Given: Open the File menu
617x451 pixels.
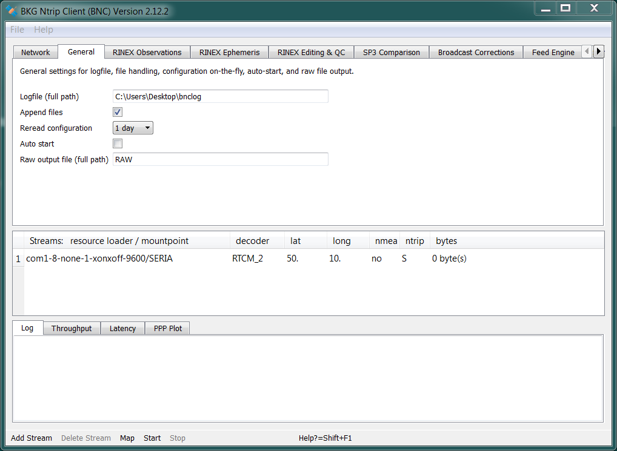Looking at the screenshot, I should 17,30.
